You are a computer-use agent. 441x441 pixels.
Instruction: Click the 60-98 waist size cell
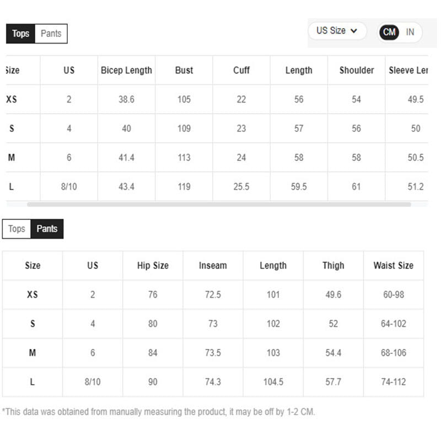click(x=394, y=294)
